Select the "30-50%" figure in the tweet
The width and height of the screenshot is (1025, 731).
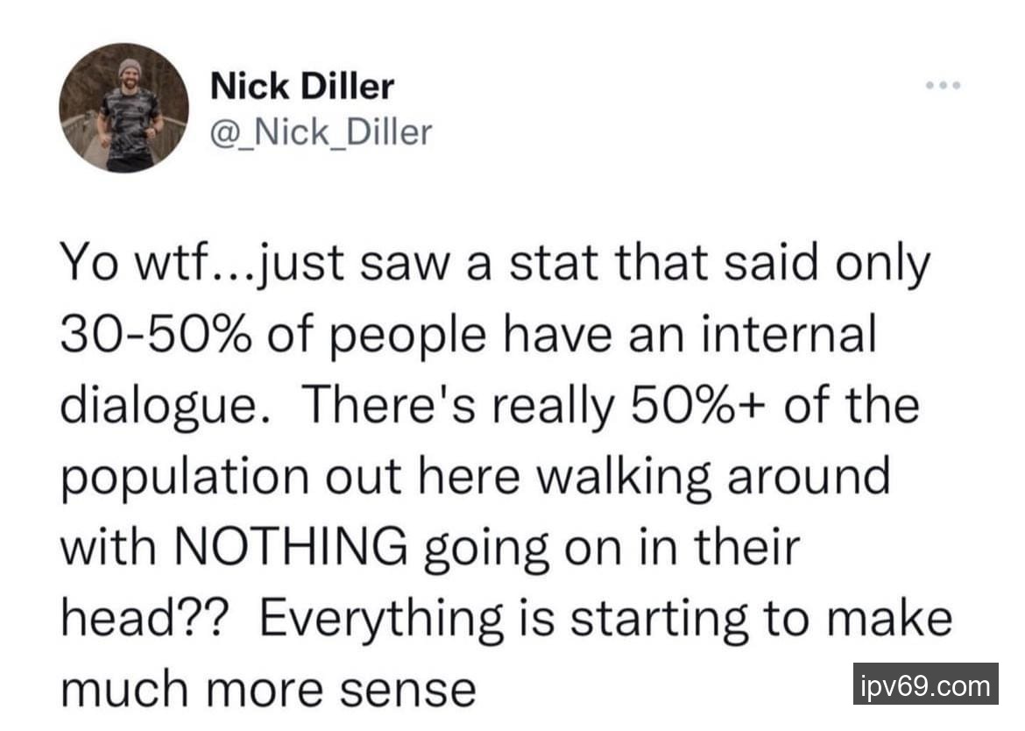(x=142, y=337)
